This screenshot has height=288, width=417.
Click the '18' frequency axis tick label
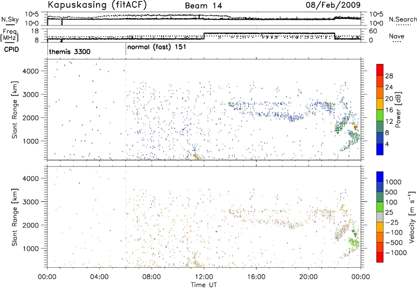(x=35, y=31)
